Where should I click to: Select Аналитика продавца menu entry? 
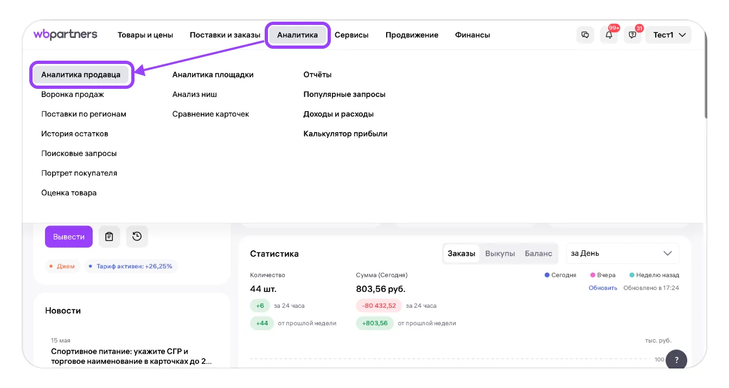pos(81,75)
